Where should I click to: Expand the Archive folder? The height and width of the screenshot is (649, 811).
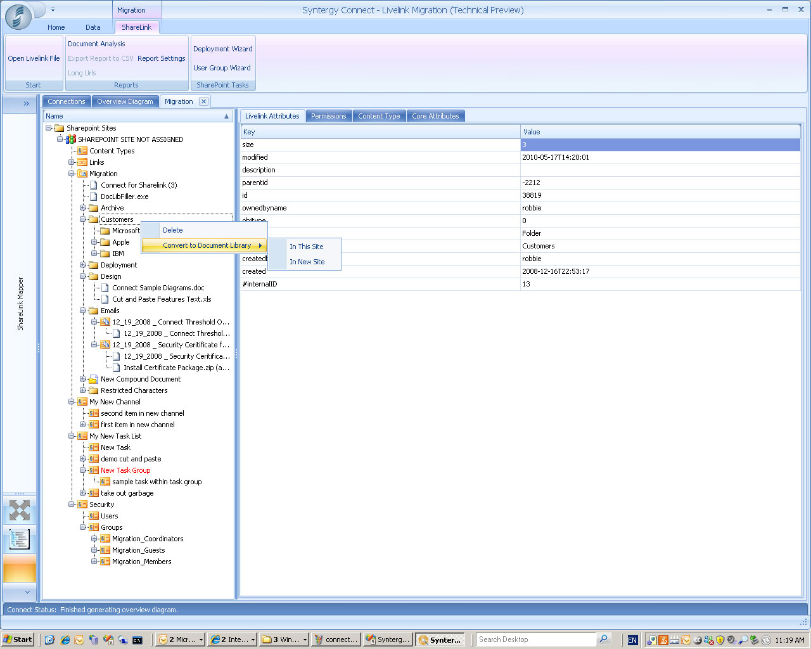(x=83, y=208)
